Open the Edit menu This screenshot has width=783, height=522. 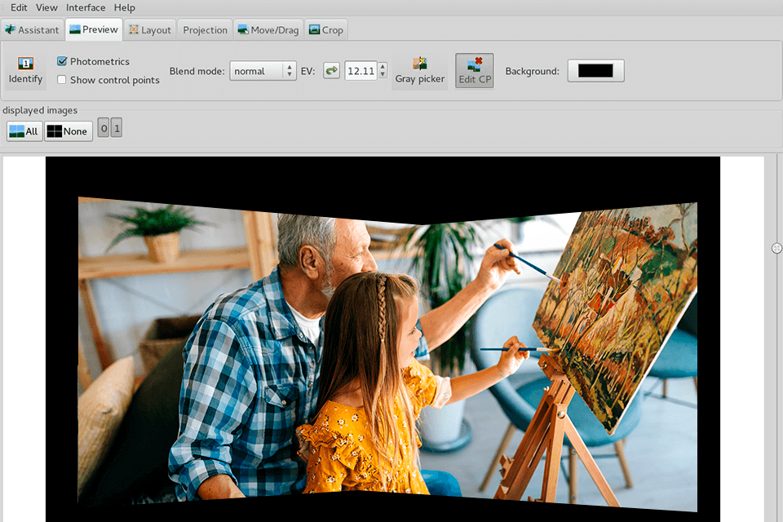[x=18, y=7]
